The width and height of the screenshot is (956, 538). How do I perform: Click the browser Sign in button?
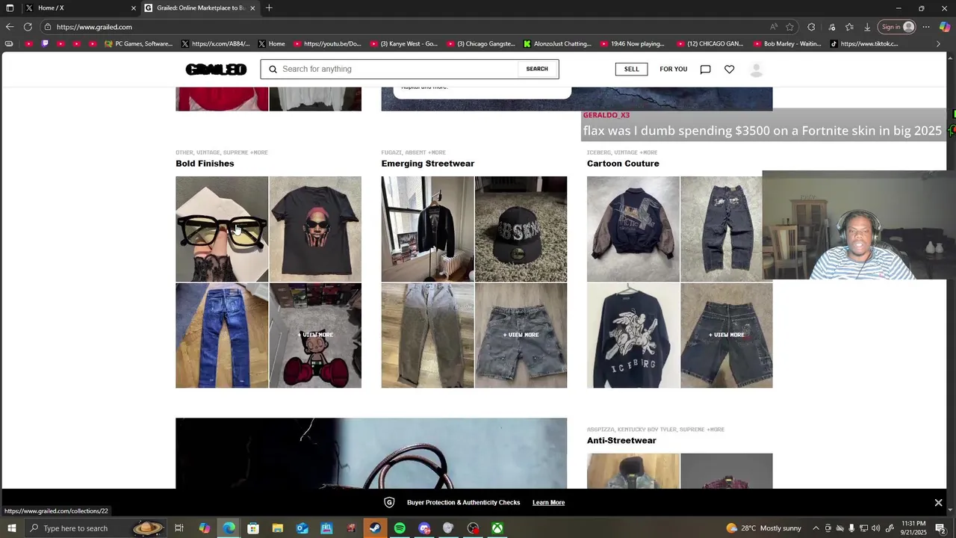898,27
